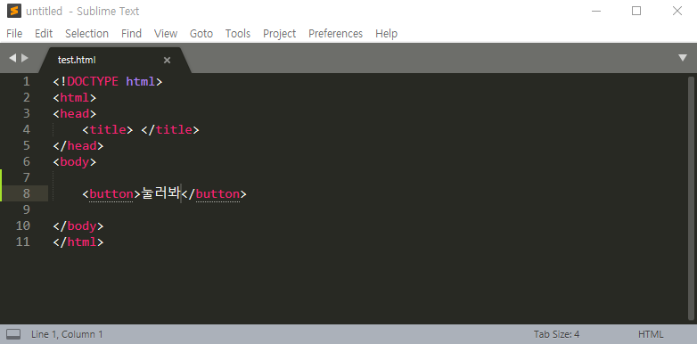697x344 pixels.
Task: Open the tab list dropdown arrow
Action: 683,58
